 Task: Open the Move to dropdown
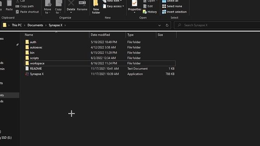(x=48, y=7)
